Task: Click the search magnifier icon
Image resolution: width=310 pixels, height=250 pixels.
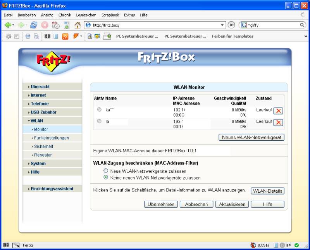Action: (302, 25)
